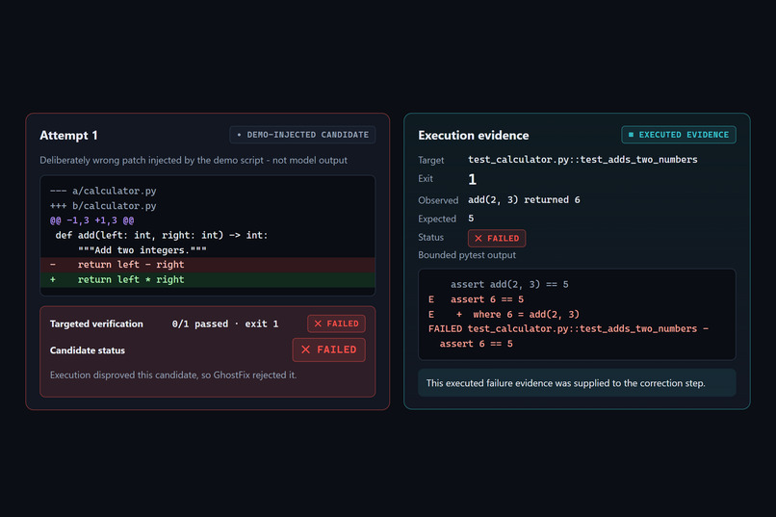Click the square icon in the EXECUTED EVIDENCE badge
This screenshot has width=776, height=517.
pos(631,135)
